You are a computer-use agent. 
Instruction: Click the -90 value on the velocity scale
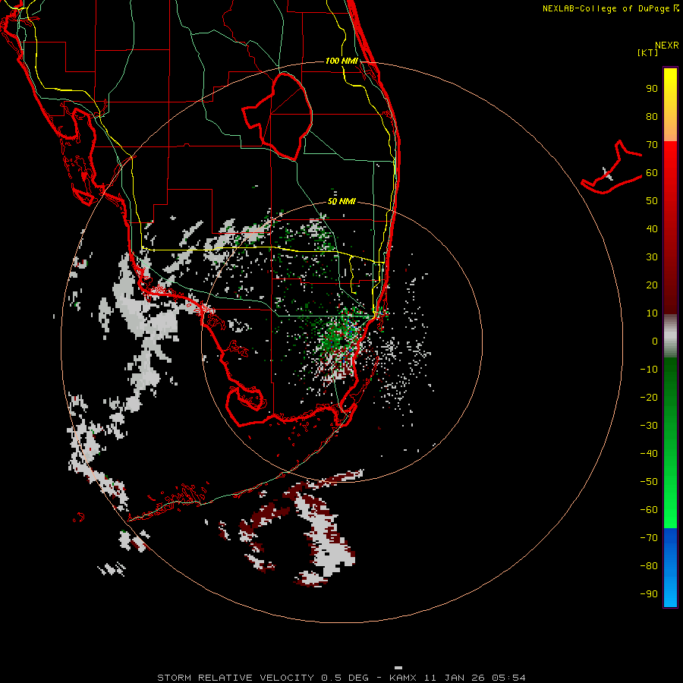pos(649,594)
